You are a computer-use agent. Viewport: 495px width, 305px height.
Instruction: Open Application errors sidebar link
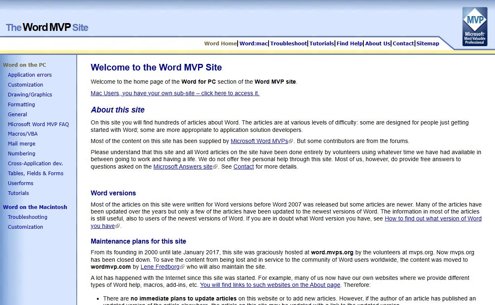coord(30,75)
